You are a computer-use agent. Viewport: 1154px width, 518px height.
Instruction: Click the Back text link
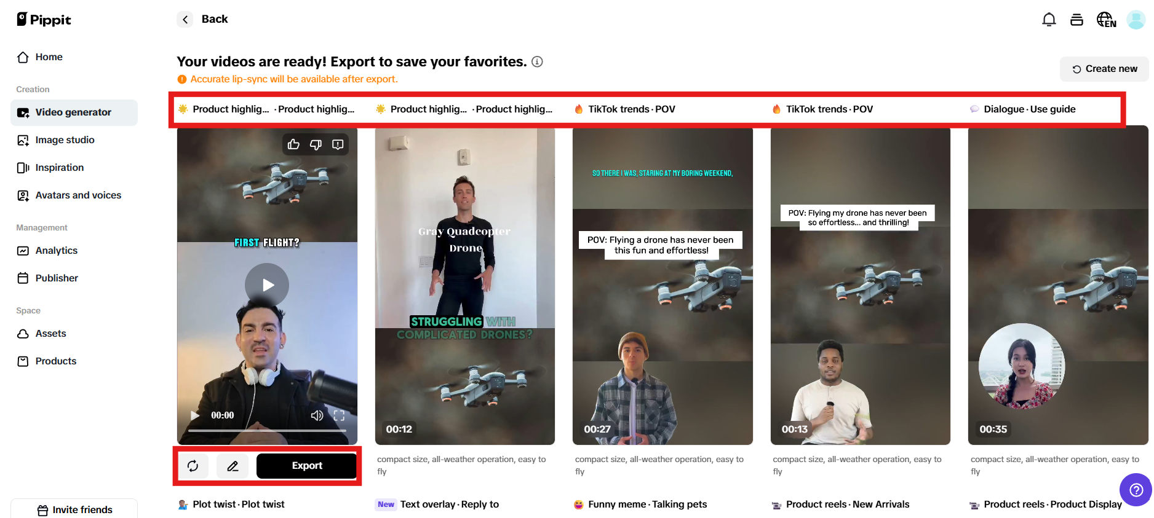click(215, 19)
